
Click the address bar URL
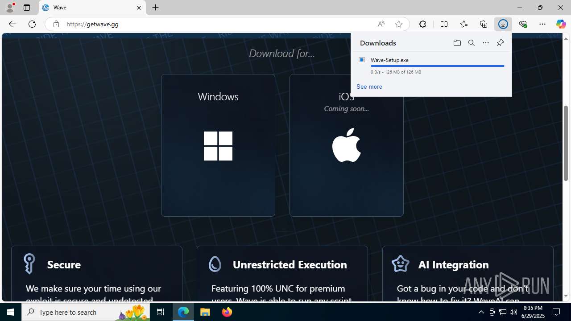tap(92, 24)
